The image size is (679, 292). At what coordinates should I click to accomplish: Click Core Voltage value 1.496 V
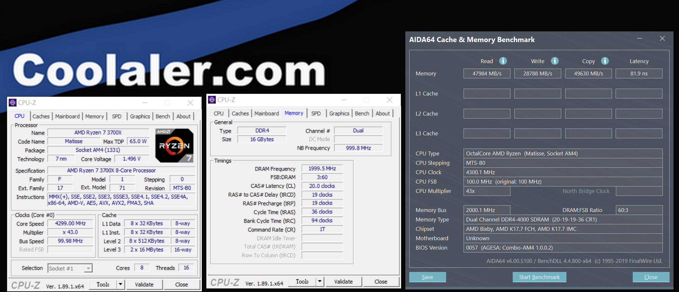coord(132,159)
